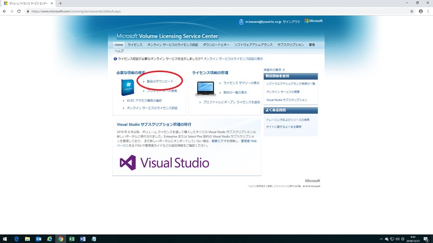Open the ダウンロードとキー navigation menu
Screen dimensions: 433x243
pos(216,45)
